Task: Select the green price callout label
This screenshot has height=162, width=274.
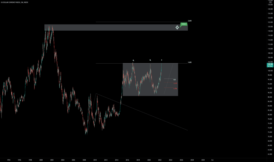Action: [x=184, y=24]
